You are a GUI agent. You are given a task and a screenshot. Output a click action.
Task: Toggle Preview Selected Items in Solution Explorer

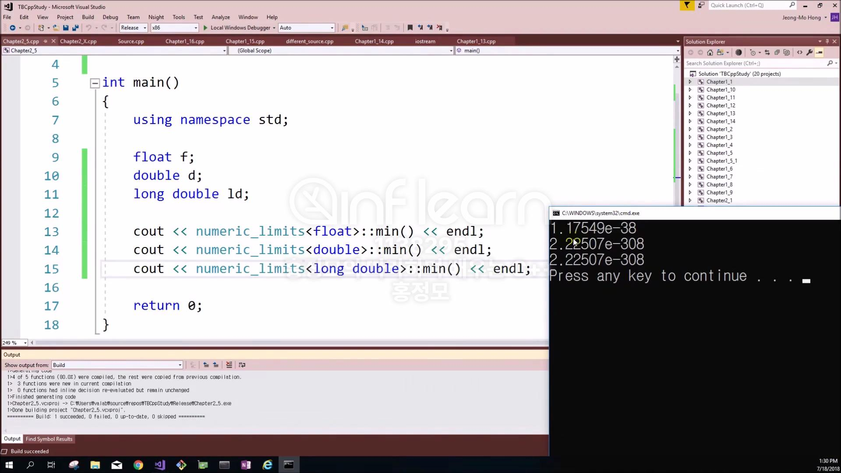[819, 53]
